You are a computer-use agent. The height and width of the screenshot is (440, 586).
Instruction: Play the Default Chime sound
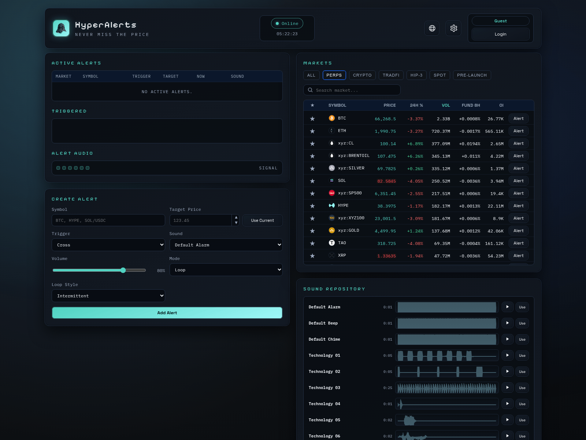pyautogui.click(x=507, y=339)
